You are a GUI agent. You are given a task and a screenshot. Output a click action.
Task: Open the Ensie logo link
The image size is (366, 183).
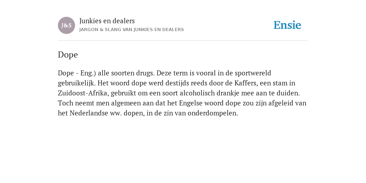287,25
